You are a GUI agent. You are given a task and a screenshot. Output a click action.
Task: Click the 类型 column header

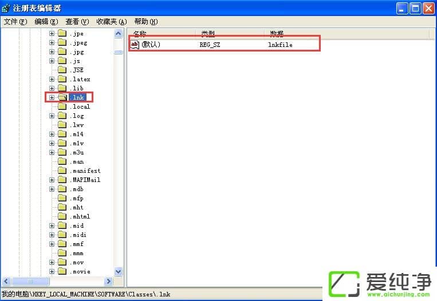(x=230, y=33)
